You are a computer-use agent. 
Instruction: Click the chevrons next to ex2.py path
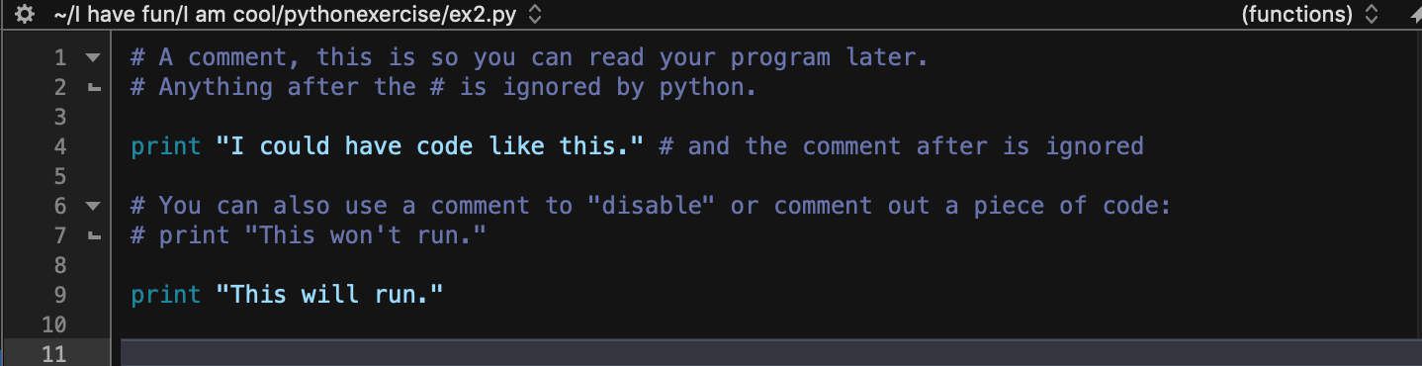click(x=535, y=15)
